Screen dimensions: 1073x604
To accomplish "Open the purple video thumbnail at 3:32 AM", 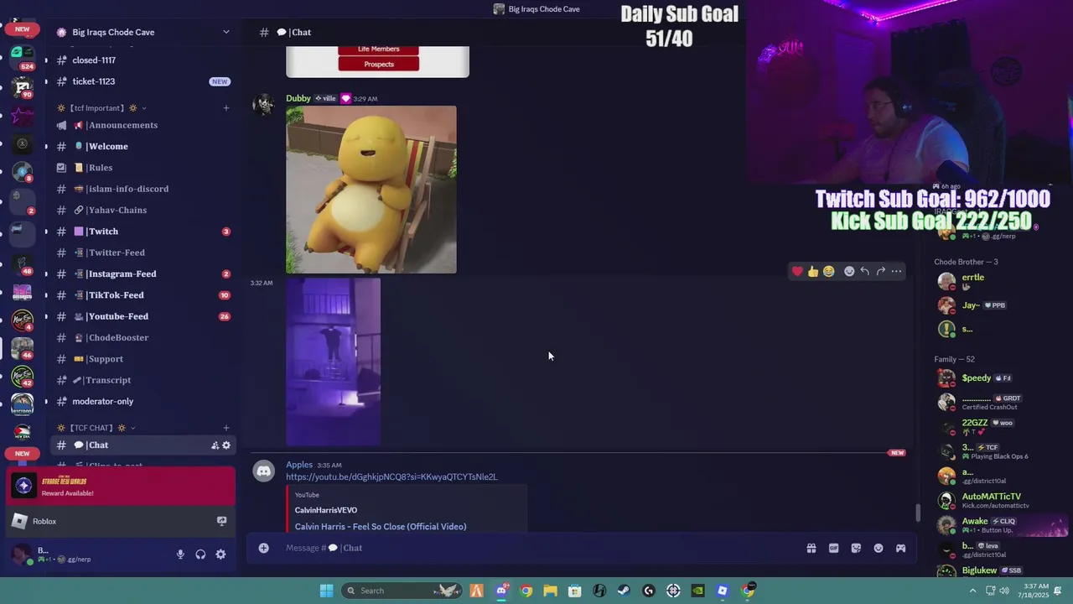I will pyautogui.click(x=333, y=362).
